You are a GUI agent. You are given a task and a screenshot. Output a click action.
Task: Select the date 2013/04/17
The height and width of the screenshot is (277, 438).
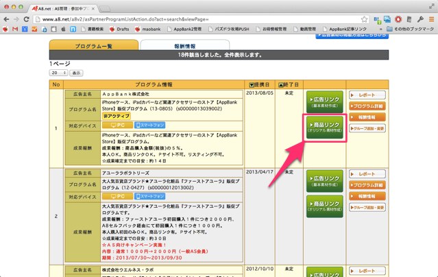coord(260,172)
